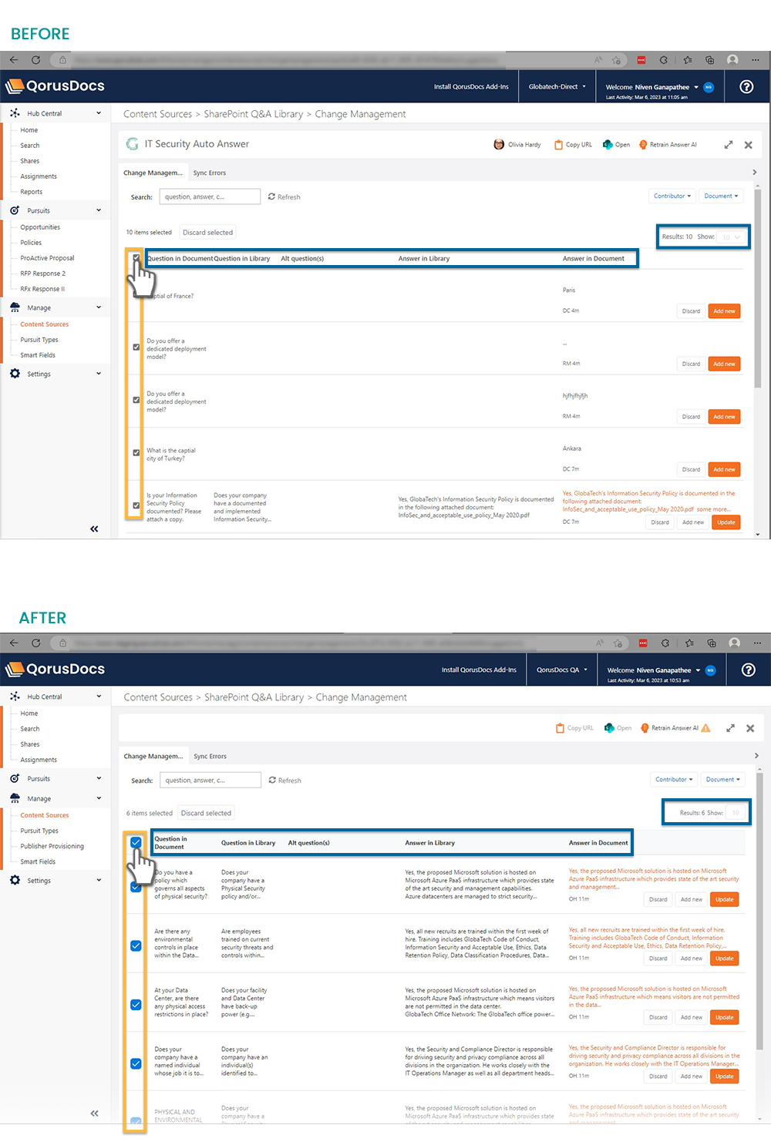
Task: Open the Globatech-Direct dropdown
Action: [557, 86]
